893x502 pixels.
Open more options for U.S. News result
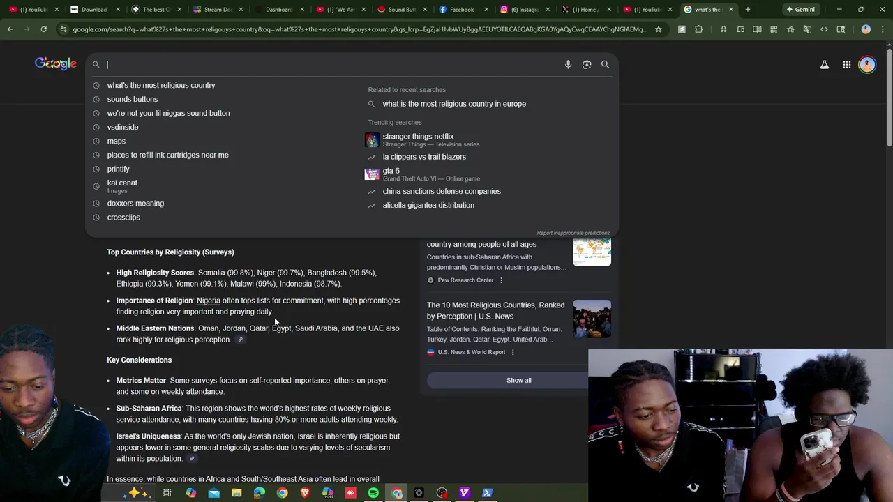tap(513, 352)
